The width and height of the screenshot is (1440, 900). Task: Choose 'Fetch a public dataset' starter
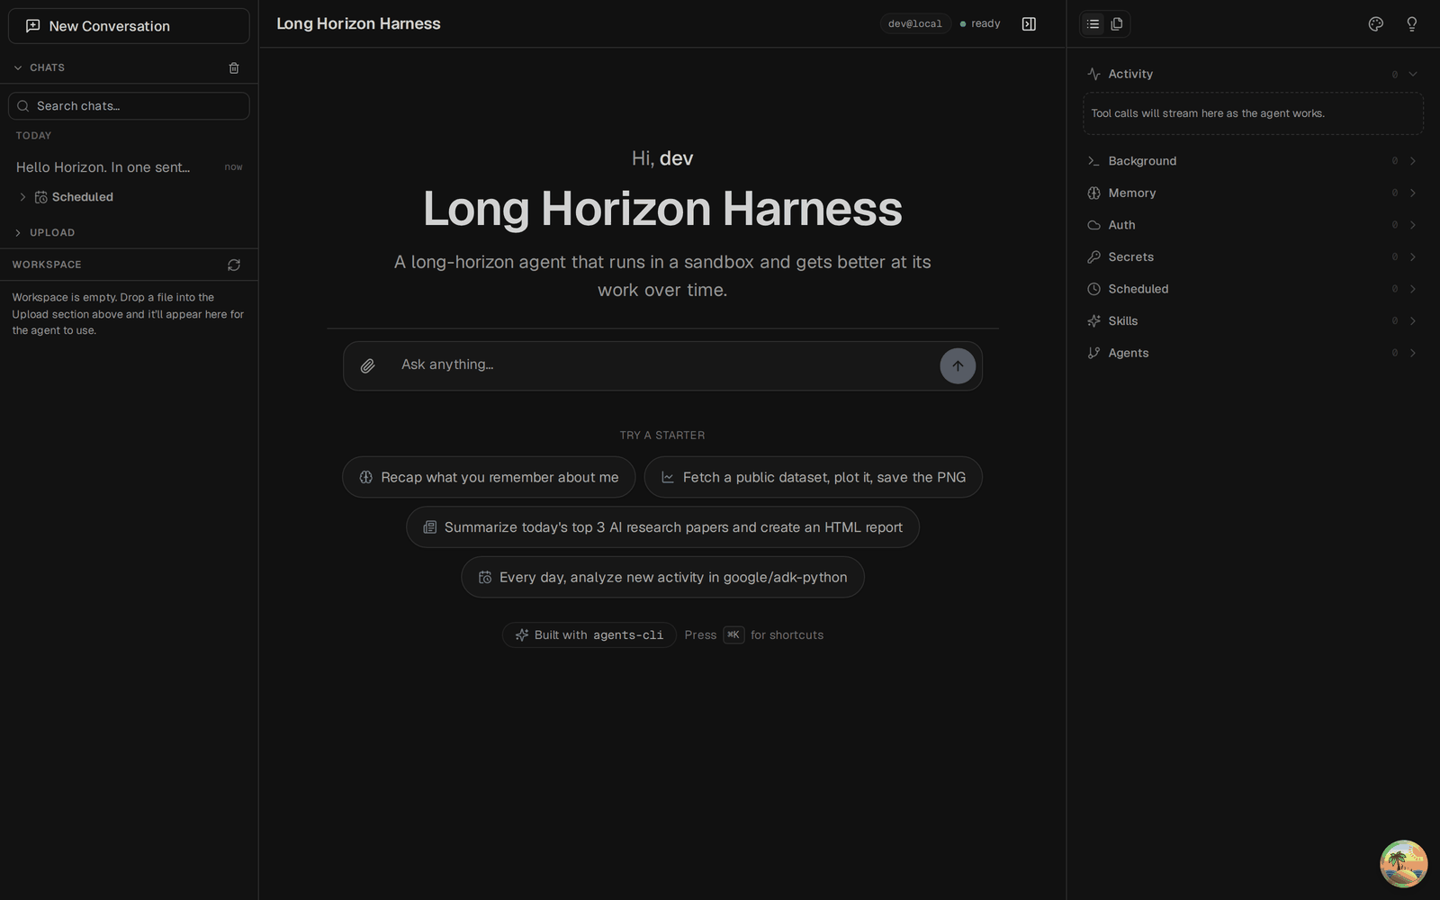click(x=814, y=477)
